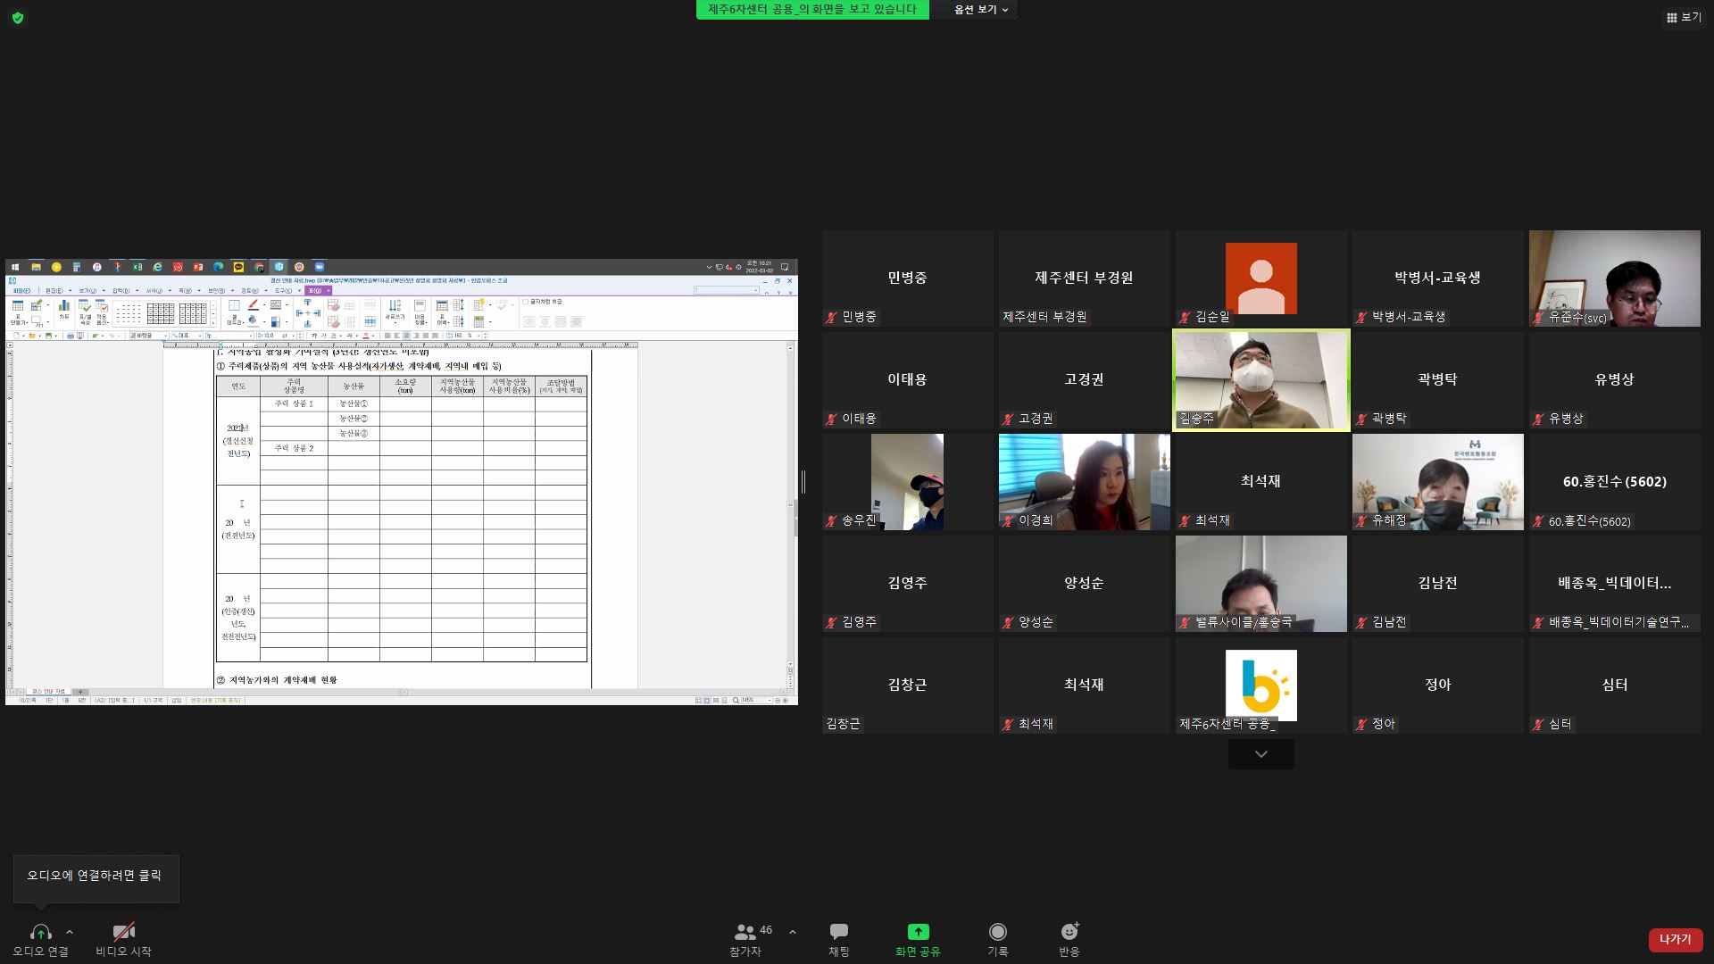This screenshot has width=1714, height=964.
Task: Click the 제주6차센터 공용_ logo tile
Action: coord(1261,685)
